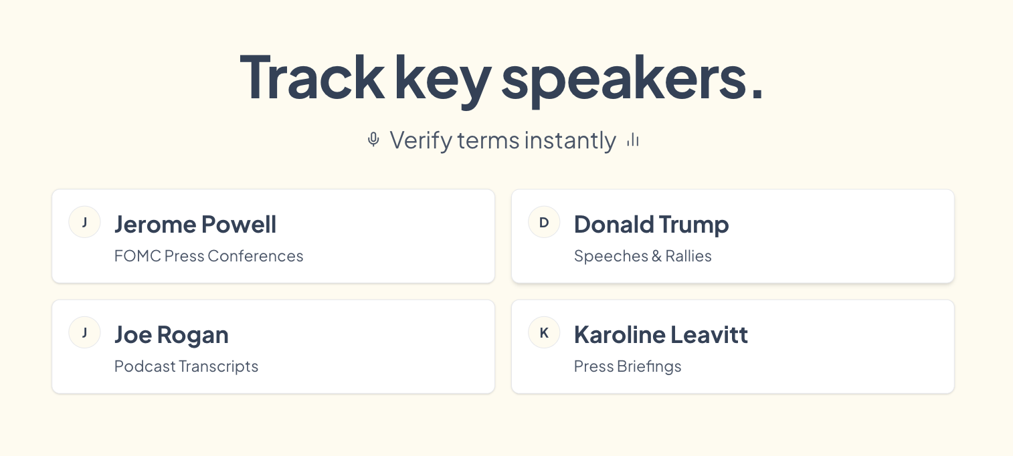1013x456 pixels.
Task: Select Jerome Powell's 'J' avatar badge
Action: click(84, 222)
